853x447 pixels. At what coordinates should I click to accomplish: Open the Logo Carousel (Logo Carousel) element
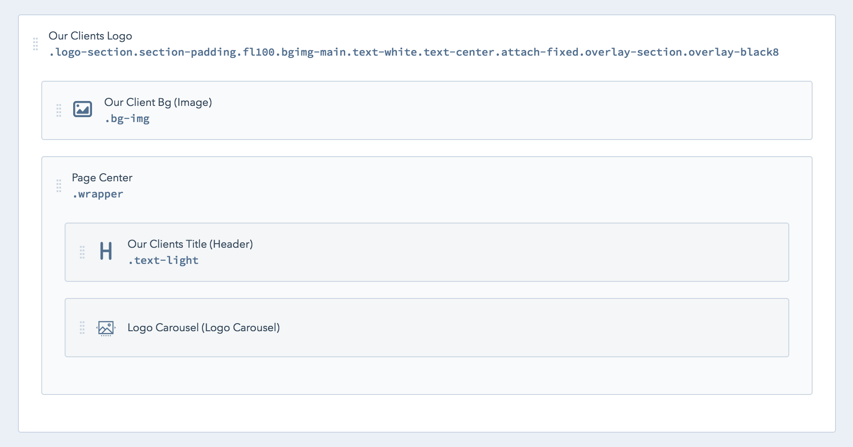tap(203, 328)
